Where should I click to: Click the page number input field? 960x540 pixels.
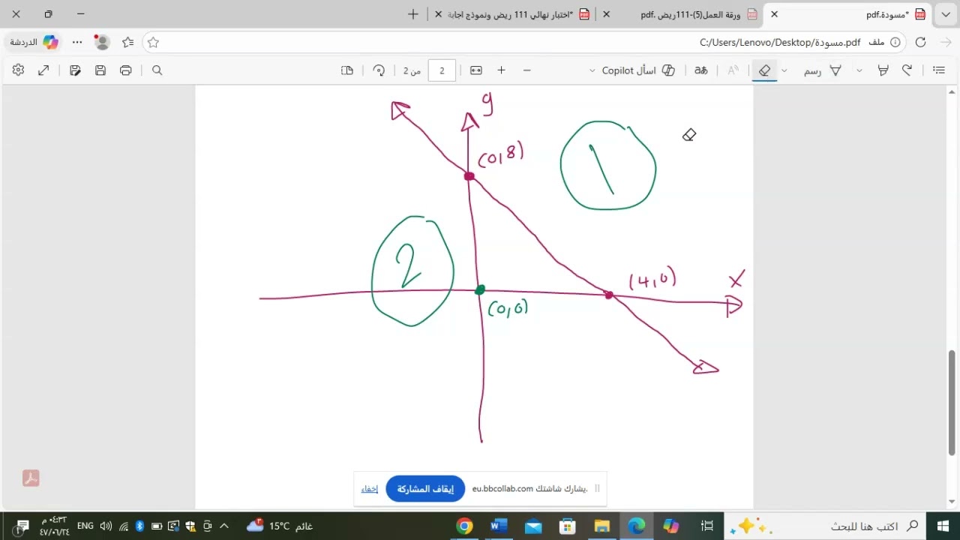pyautogui.click(x=442, y=70)
